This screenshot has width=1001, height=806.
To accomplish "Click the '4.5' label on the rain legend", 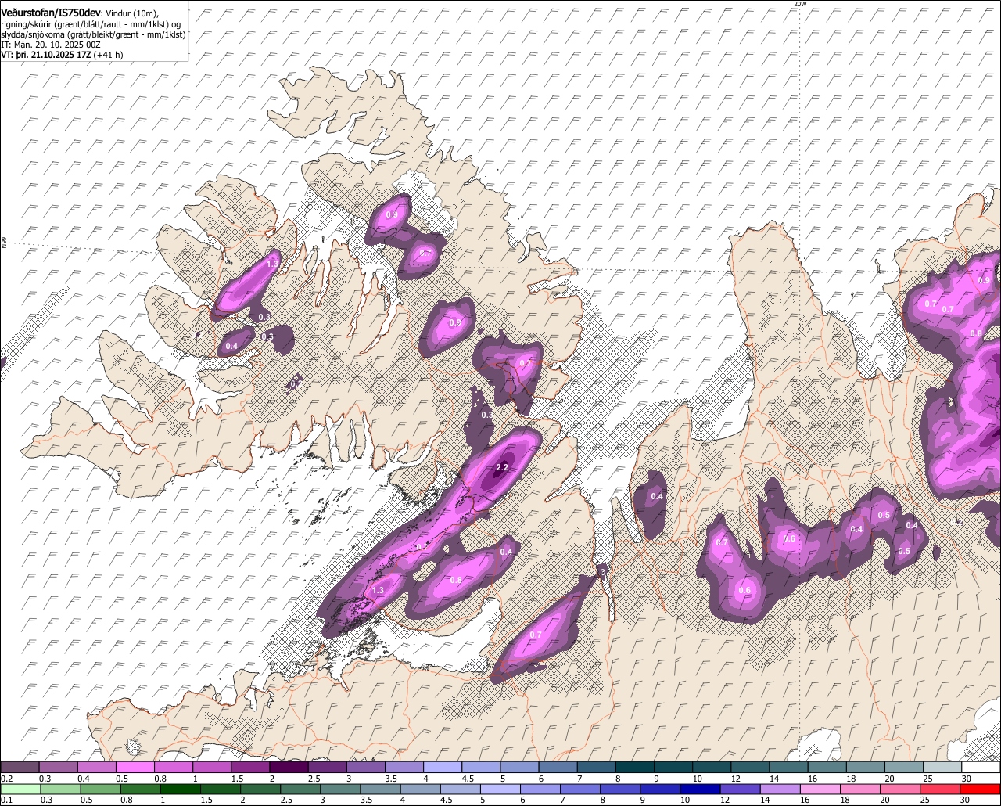I will coord(447,800).
